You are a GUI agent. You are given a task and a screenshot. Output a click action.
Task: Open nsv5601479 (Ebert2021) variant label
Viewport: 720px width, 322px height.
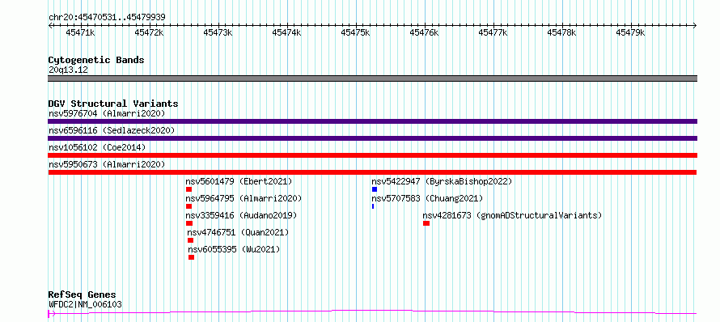pyautogui.click(x=239, y=181)
